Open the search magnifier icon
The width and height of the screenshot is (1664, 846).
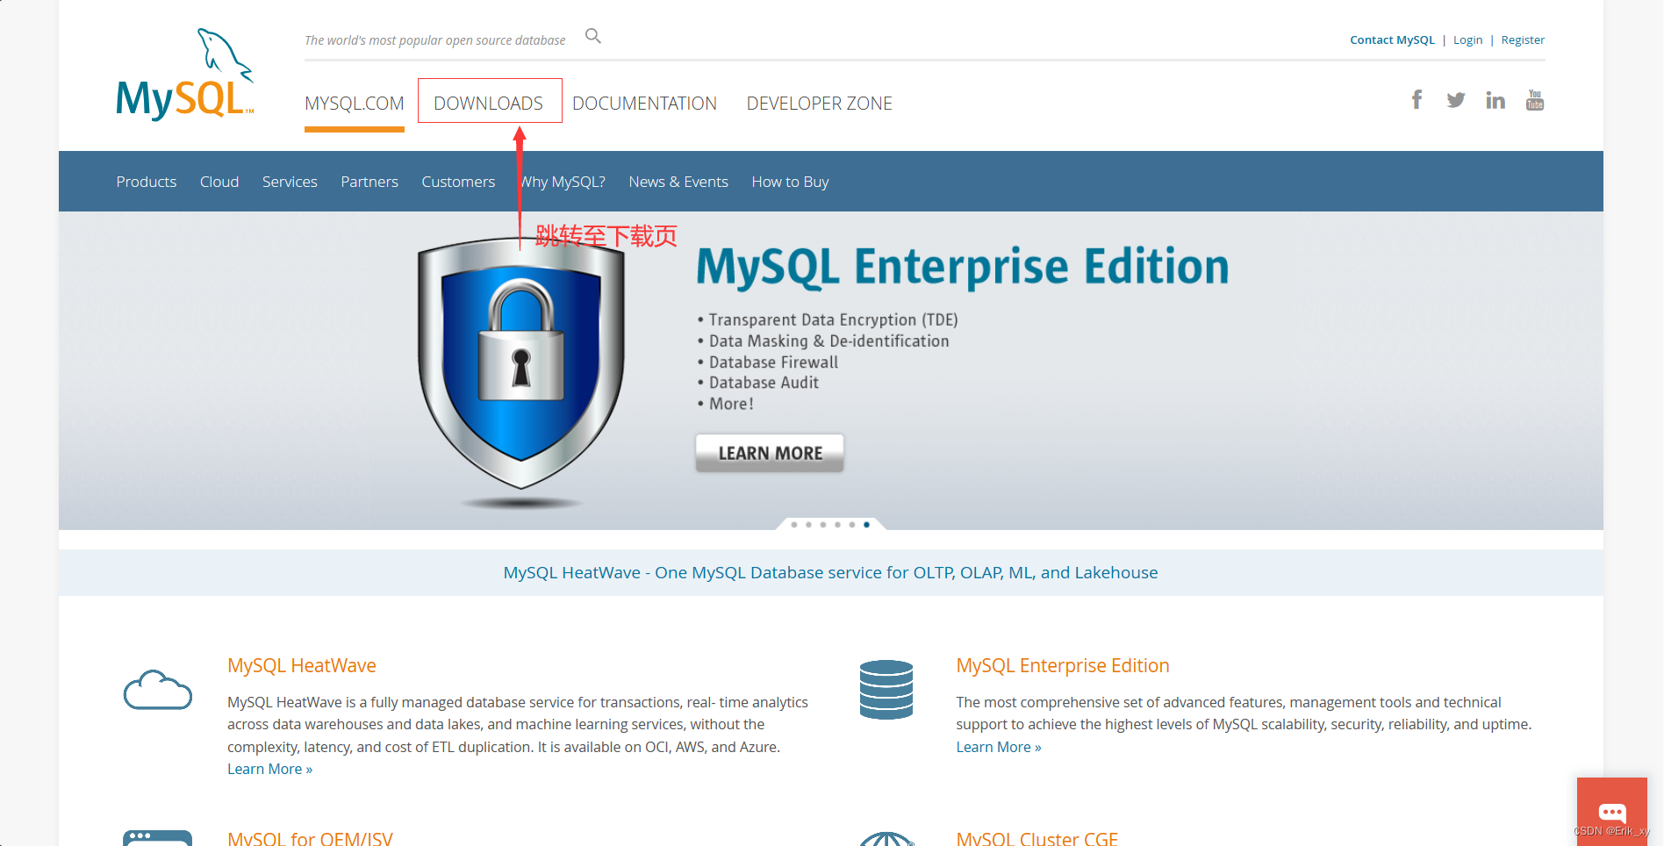coord(593,36)
